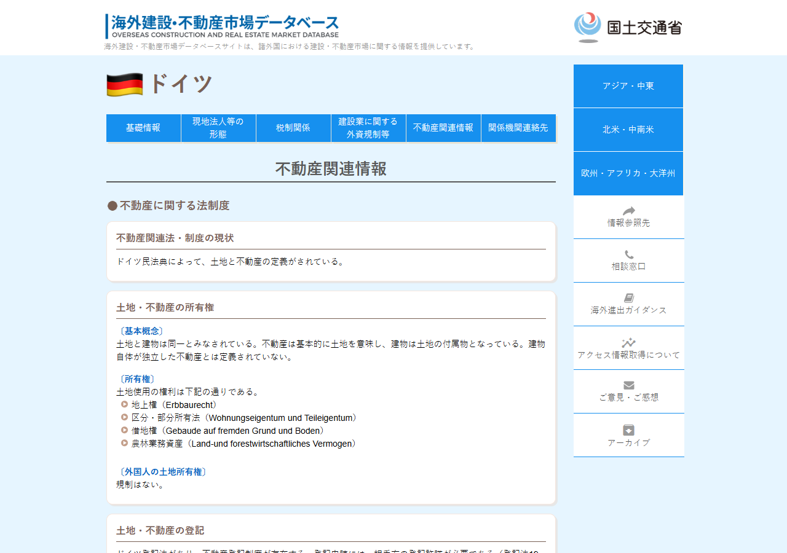
Task: Open the ご意見・ご感想 link
Action: (x=628, y=391)
